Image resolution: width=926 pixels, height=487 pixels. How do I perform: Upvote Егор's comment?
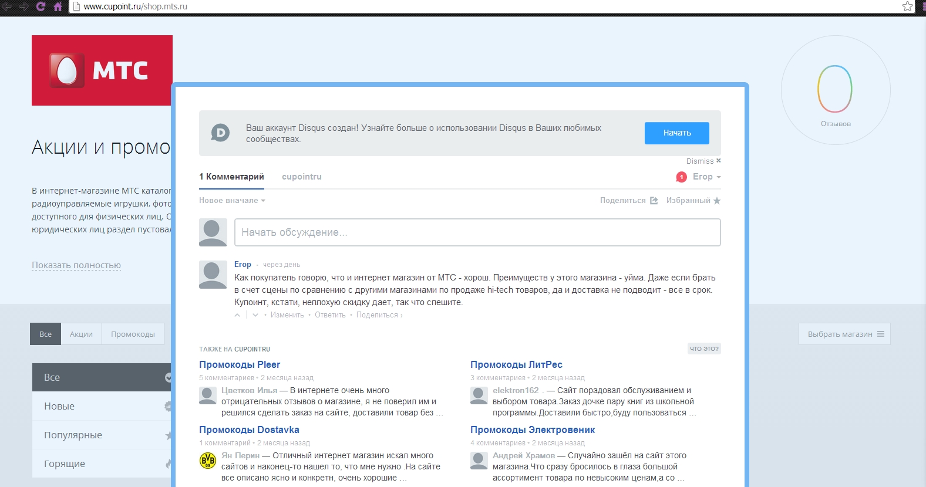coord(237,315)
